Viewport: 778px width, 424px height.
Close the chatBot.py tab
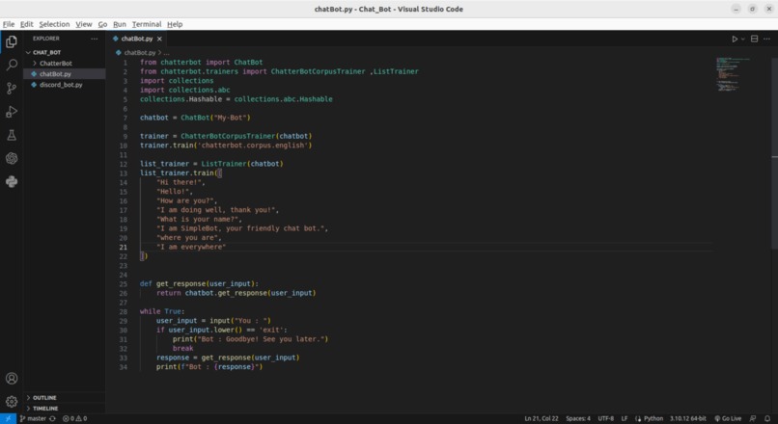[x=159, y=39]
